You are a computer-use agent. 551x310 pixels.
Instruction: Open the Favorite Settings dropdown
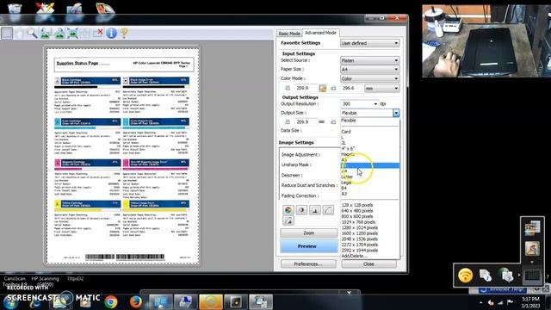369,43
